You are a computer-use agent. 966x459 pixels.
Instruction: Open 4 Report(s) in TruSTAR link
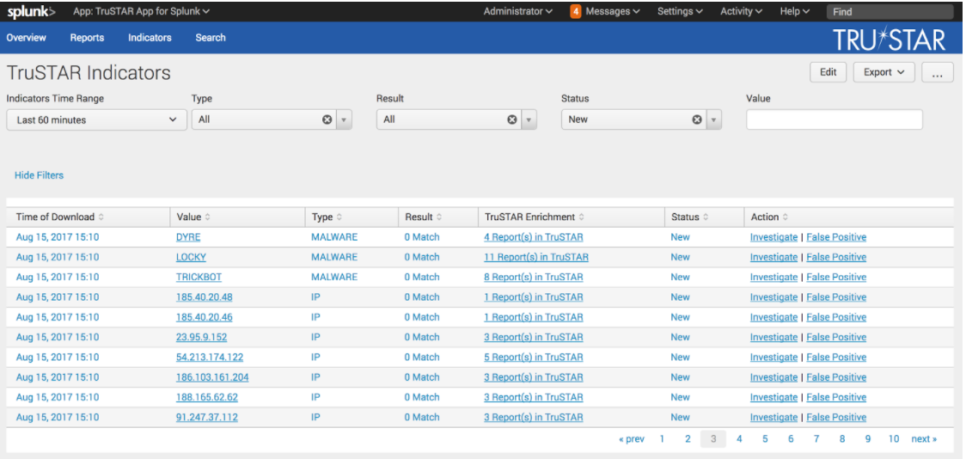[534, 237]
